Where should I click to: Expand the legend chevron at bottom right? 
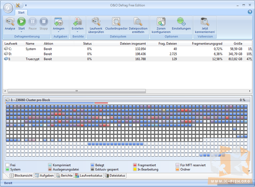[249, 171]
